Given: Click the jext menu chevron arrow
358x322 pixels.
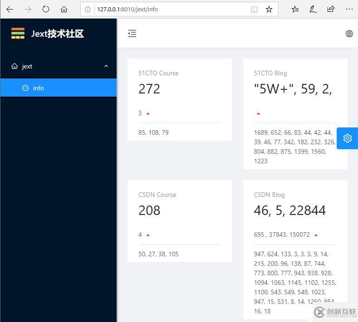Looking at the screenshot, I should [x=106, y=66].
